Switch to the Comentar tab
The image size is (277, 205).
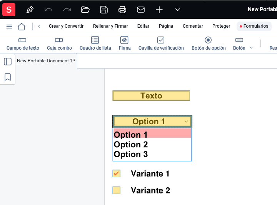[193, 26]
